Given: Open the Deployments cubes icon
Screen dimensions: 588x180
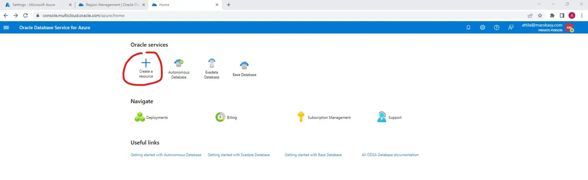Looking at the screenshot, I should [x=140, y=117].
